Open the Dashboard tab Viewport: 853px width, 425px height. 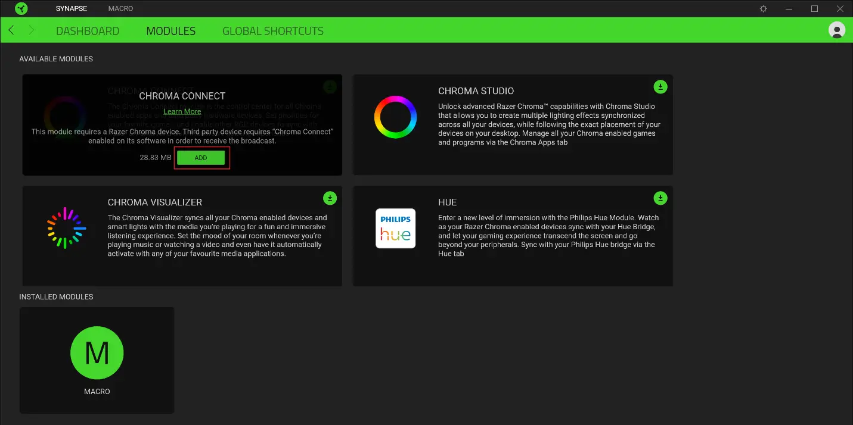pyautogui.click(x=88, y=31)
